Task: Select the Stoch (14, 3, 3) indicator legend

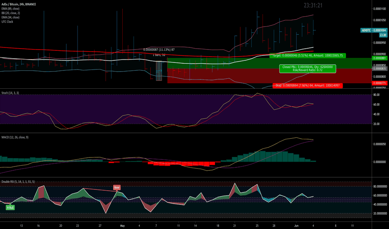Action: click(10, 93)
